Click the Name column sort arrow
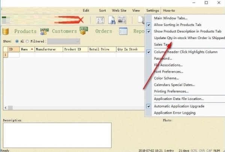The height and width of the screenshot is (152, 225). [32, 49]
